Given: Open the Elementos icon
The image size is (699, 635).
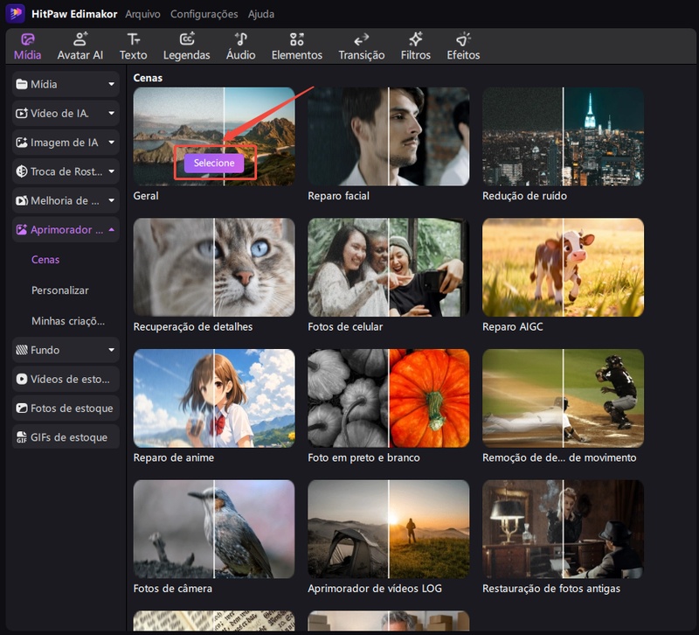Looking at the screenshot, I should click(x=297, y=40).
